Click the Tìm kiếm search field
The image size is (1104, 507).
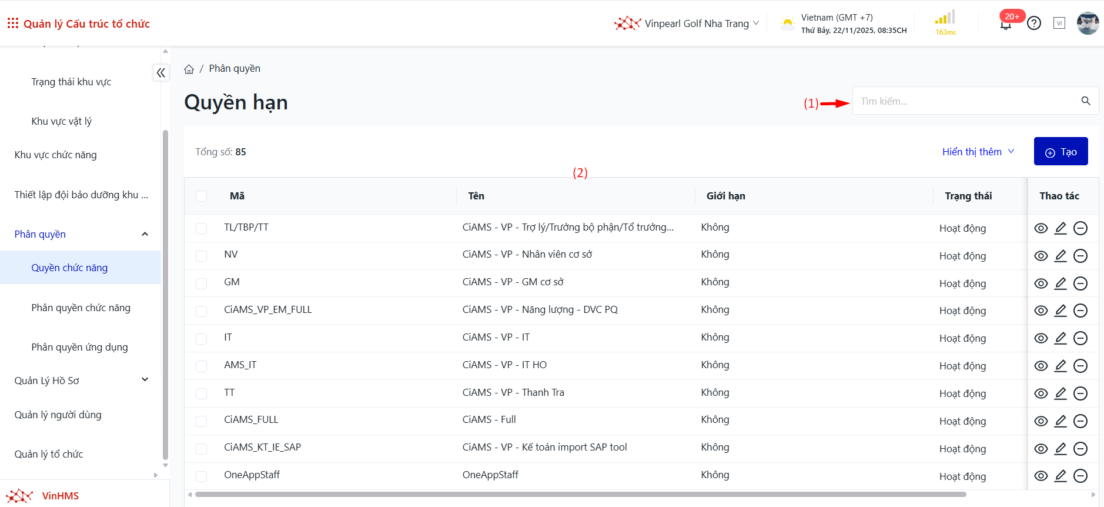pos(964,101)
